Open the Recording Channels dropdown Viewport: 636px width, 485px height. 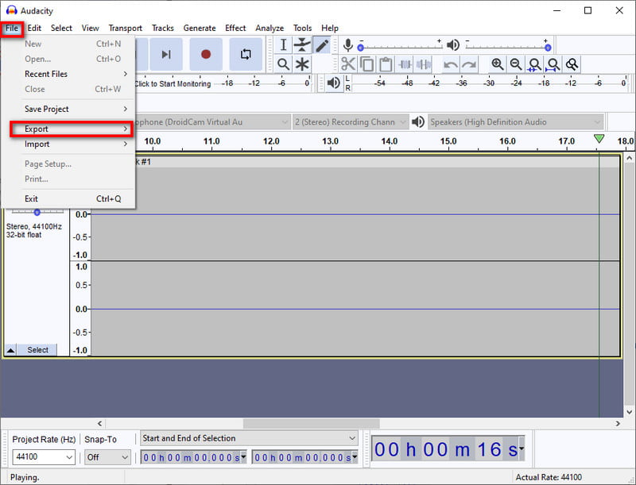coord(351,122)
